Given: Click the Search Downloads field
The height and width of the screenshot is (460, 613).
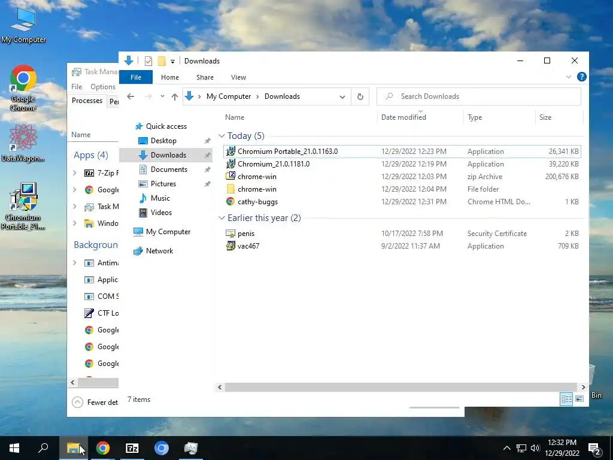Looking at the screenshot, I should point(478,96).
